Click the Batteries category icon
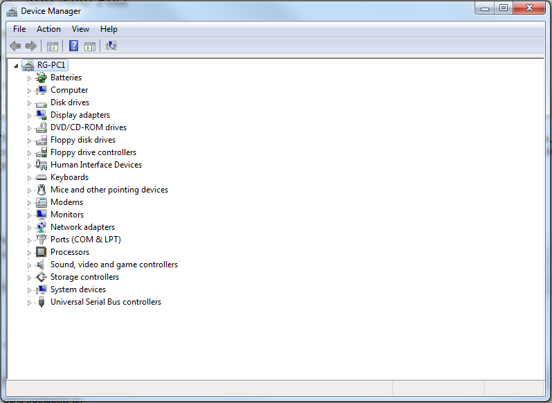 tap(42, 78)
